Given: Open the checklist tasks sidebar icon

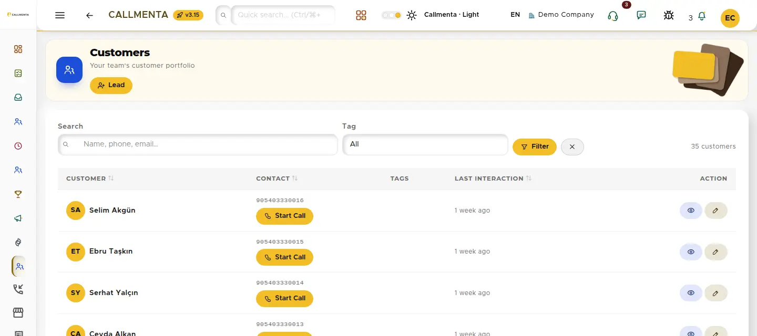Looking at the screenshot, I should click(x=18, y=73).
